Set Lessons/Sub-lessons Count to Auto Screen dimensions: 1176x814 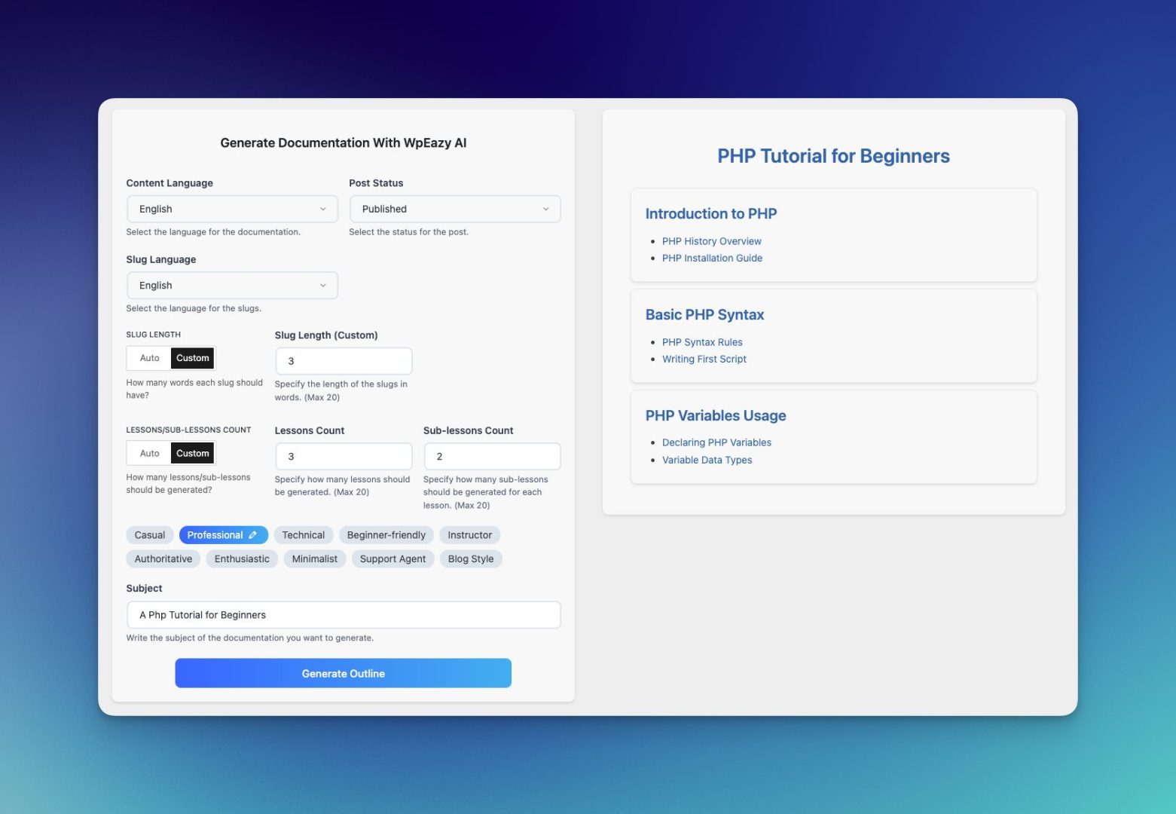coord(149,454)
